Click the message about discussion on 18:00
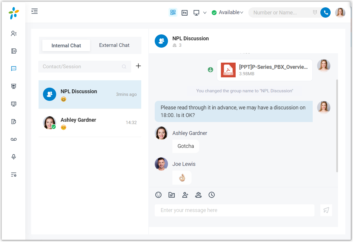Image resolution: width=353 pixels, height=242 pixels. tap(234, 111)
